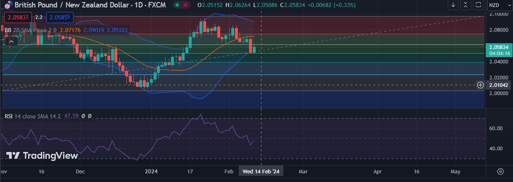
Task: Click the orange BB basis value 2.07176
Action: pyautogui.click(x=70, y=30)
